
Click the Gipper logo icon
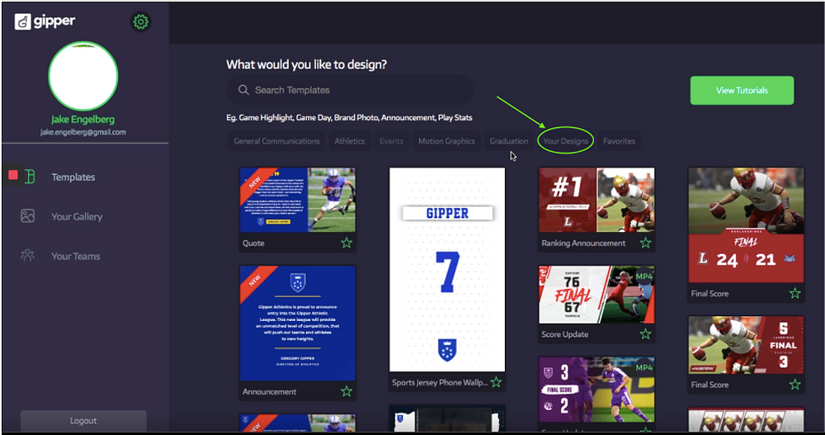pos(22,21)
